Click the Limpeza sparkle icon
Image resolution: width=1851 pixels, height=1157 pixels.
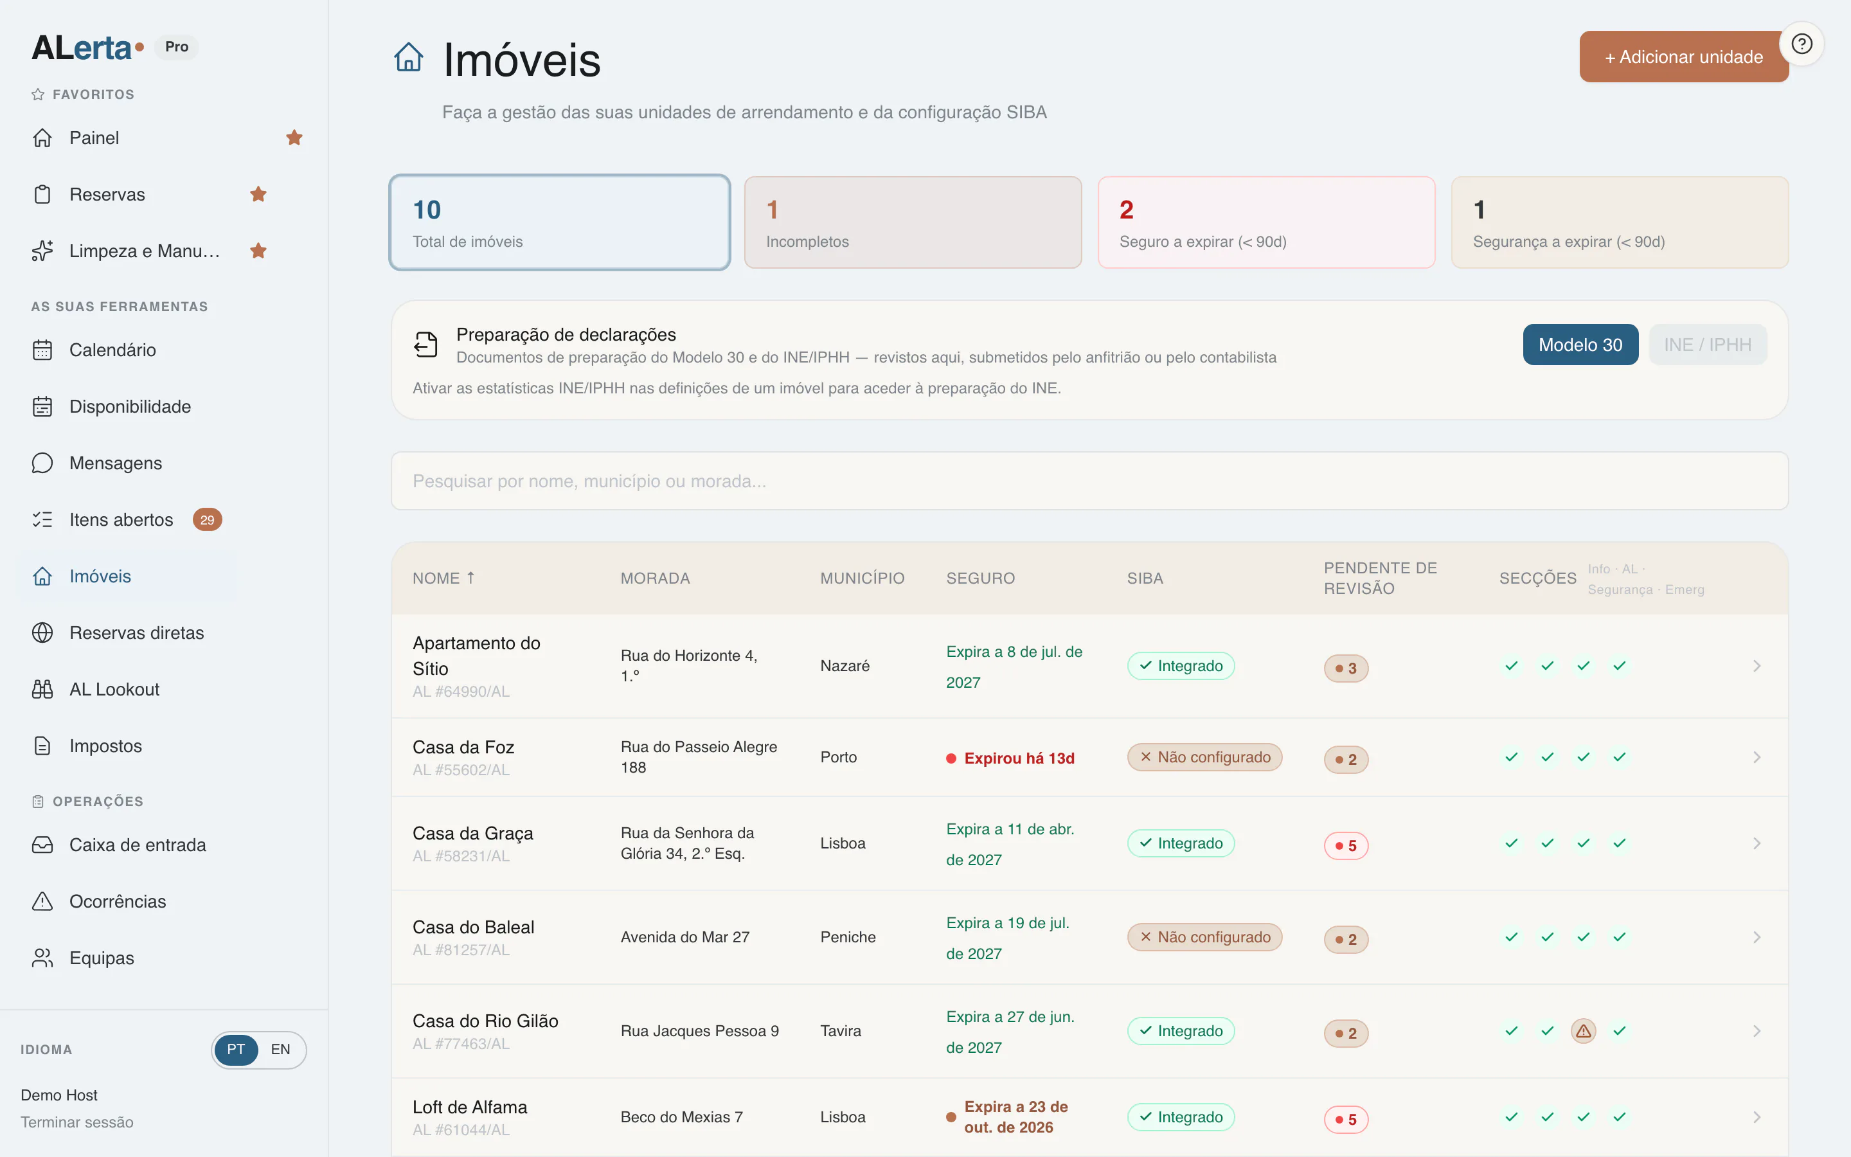[x=43, y=251]
